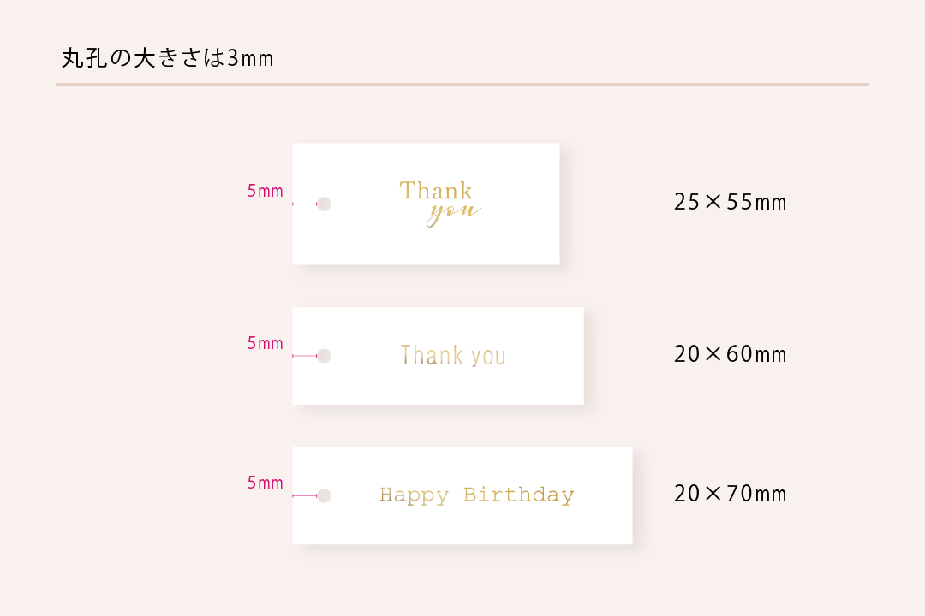Click the 5mm label beside the middle tag
Viewport: 925px width, 616px height.
[265, 343]
